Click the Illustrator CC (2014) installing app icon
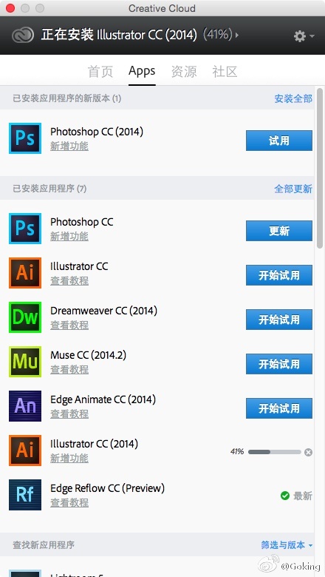This screenshot has height=577, width=325. click(x=25, y=450)
